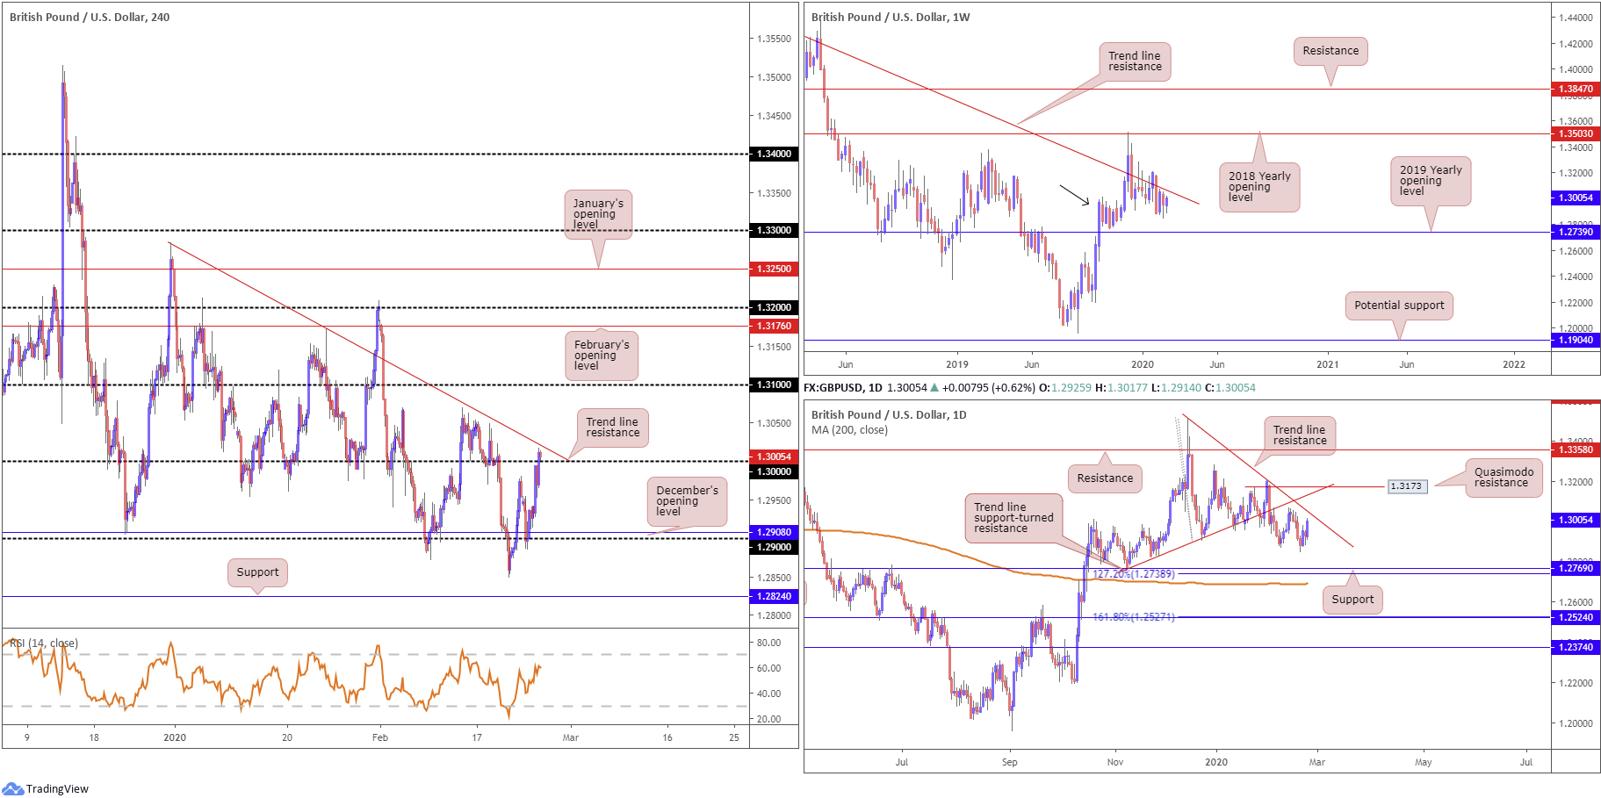Viewport: 1601px width, 798px height.
Task: Select the 1.33000 price label
Action: [774, 230]
